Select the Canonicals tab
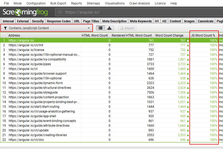 (x=205, y=21)
